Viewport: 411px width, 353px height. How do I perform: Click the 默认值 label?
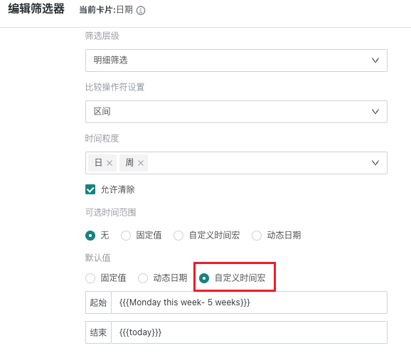(x=97, y=258)
